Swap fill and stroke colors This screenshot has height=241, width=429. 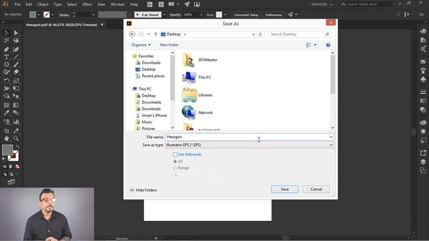coord(17,147)
